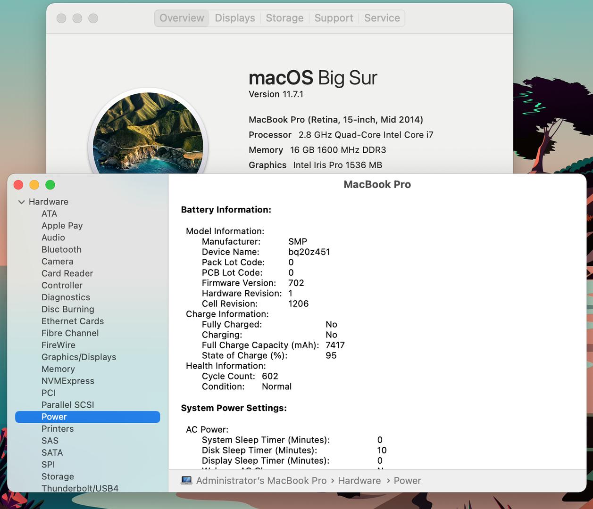Select Thunderbolt/USB4 in the sidebar
Image resolution: width=593 pixels, height=509 pixels.
80,488
